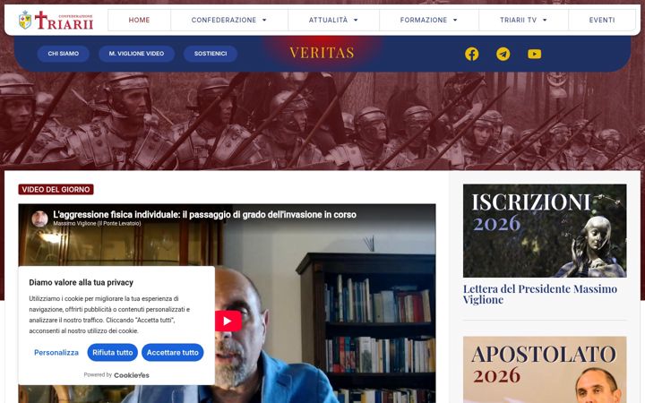Open the Telegram channel icon
Image resolution: width=645 pixels, height=403 pixels.
coord(503,54)
